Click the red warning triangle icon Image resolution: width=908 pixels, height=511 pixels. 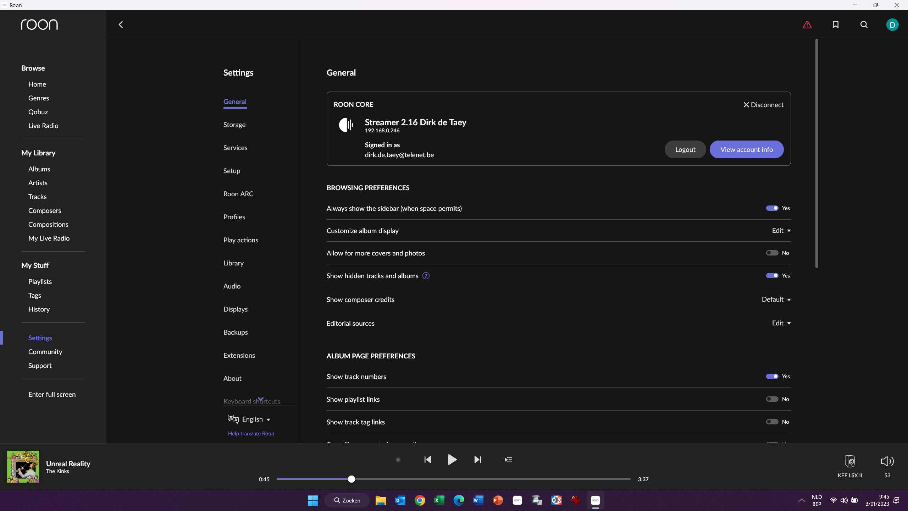(807, 25)
